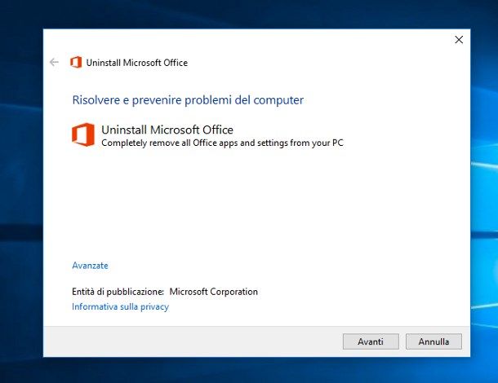This screenshot has width=498, height=383.
Task: Click Annulla to cancel the wizard
Action: (434, 341)
